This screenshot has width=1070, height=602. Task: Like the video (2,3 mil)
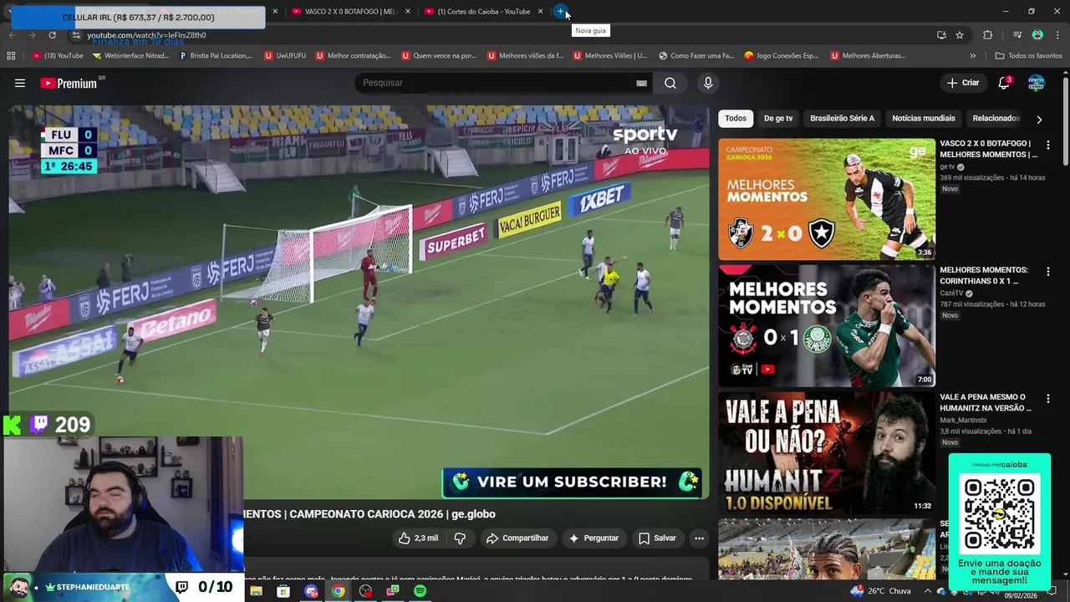418,538
